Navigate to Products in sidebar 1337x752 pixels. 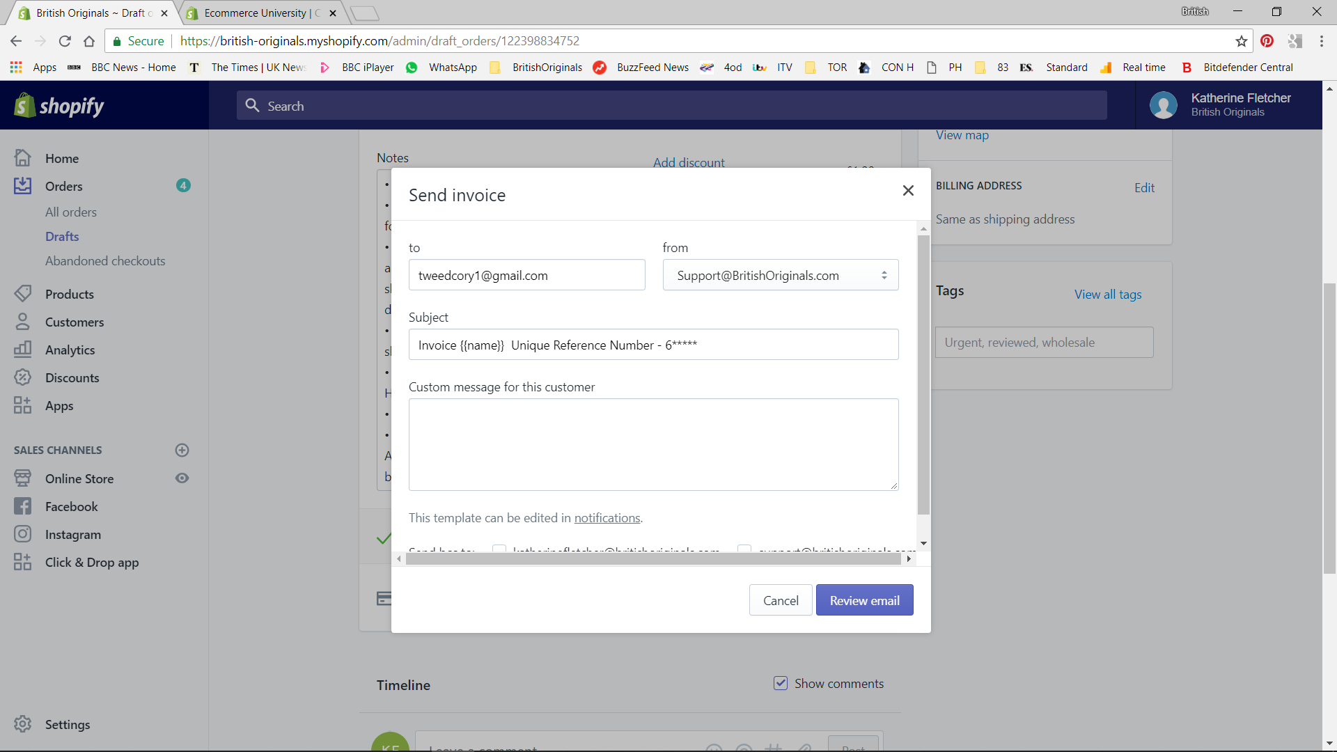coord(70,294)
